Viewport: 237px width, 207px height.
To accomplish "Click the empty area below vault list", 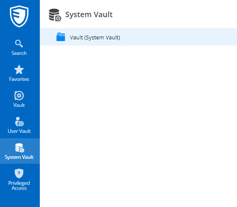I will pyautogui.click(x=139, y=126).
